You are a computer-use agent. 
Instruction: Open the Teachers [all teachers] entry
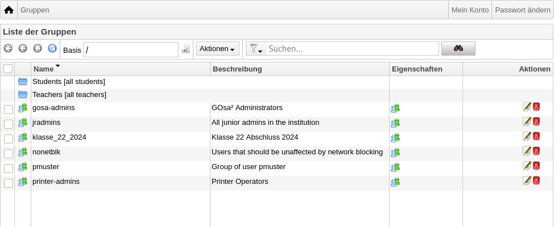click(69, 94)
